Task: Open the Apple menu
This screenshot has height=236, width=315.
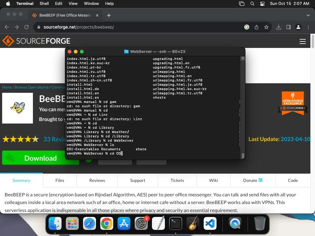Action: 8,4
